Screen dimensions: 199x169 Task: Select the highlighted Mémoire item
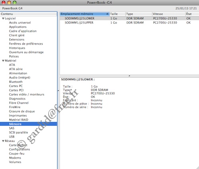click(28, 124)
